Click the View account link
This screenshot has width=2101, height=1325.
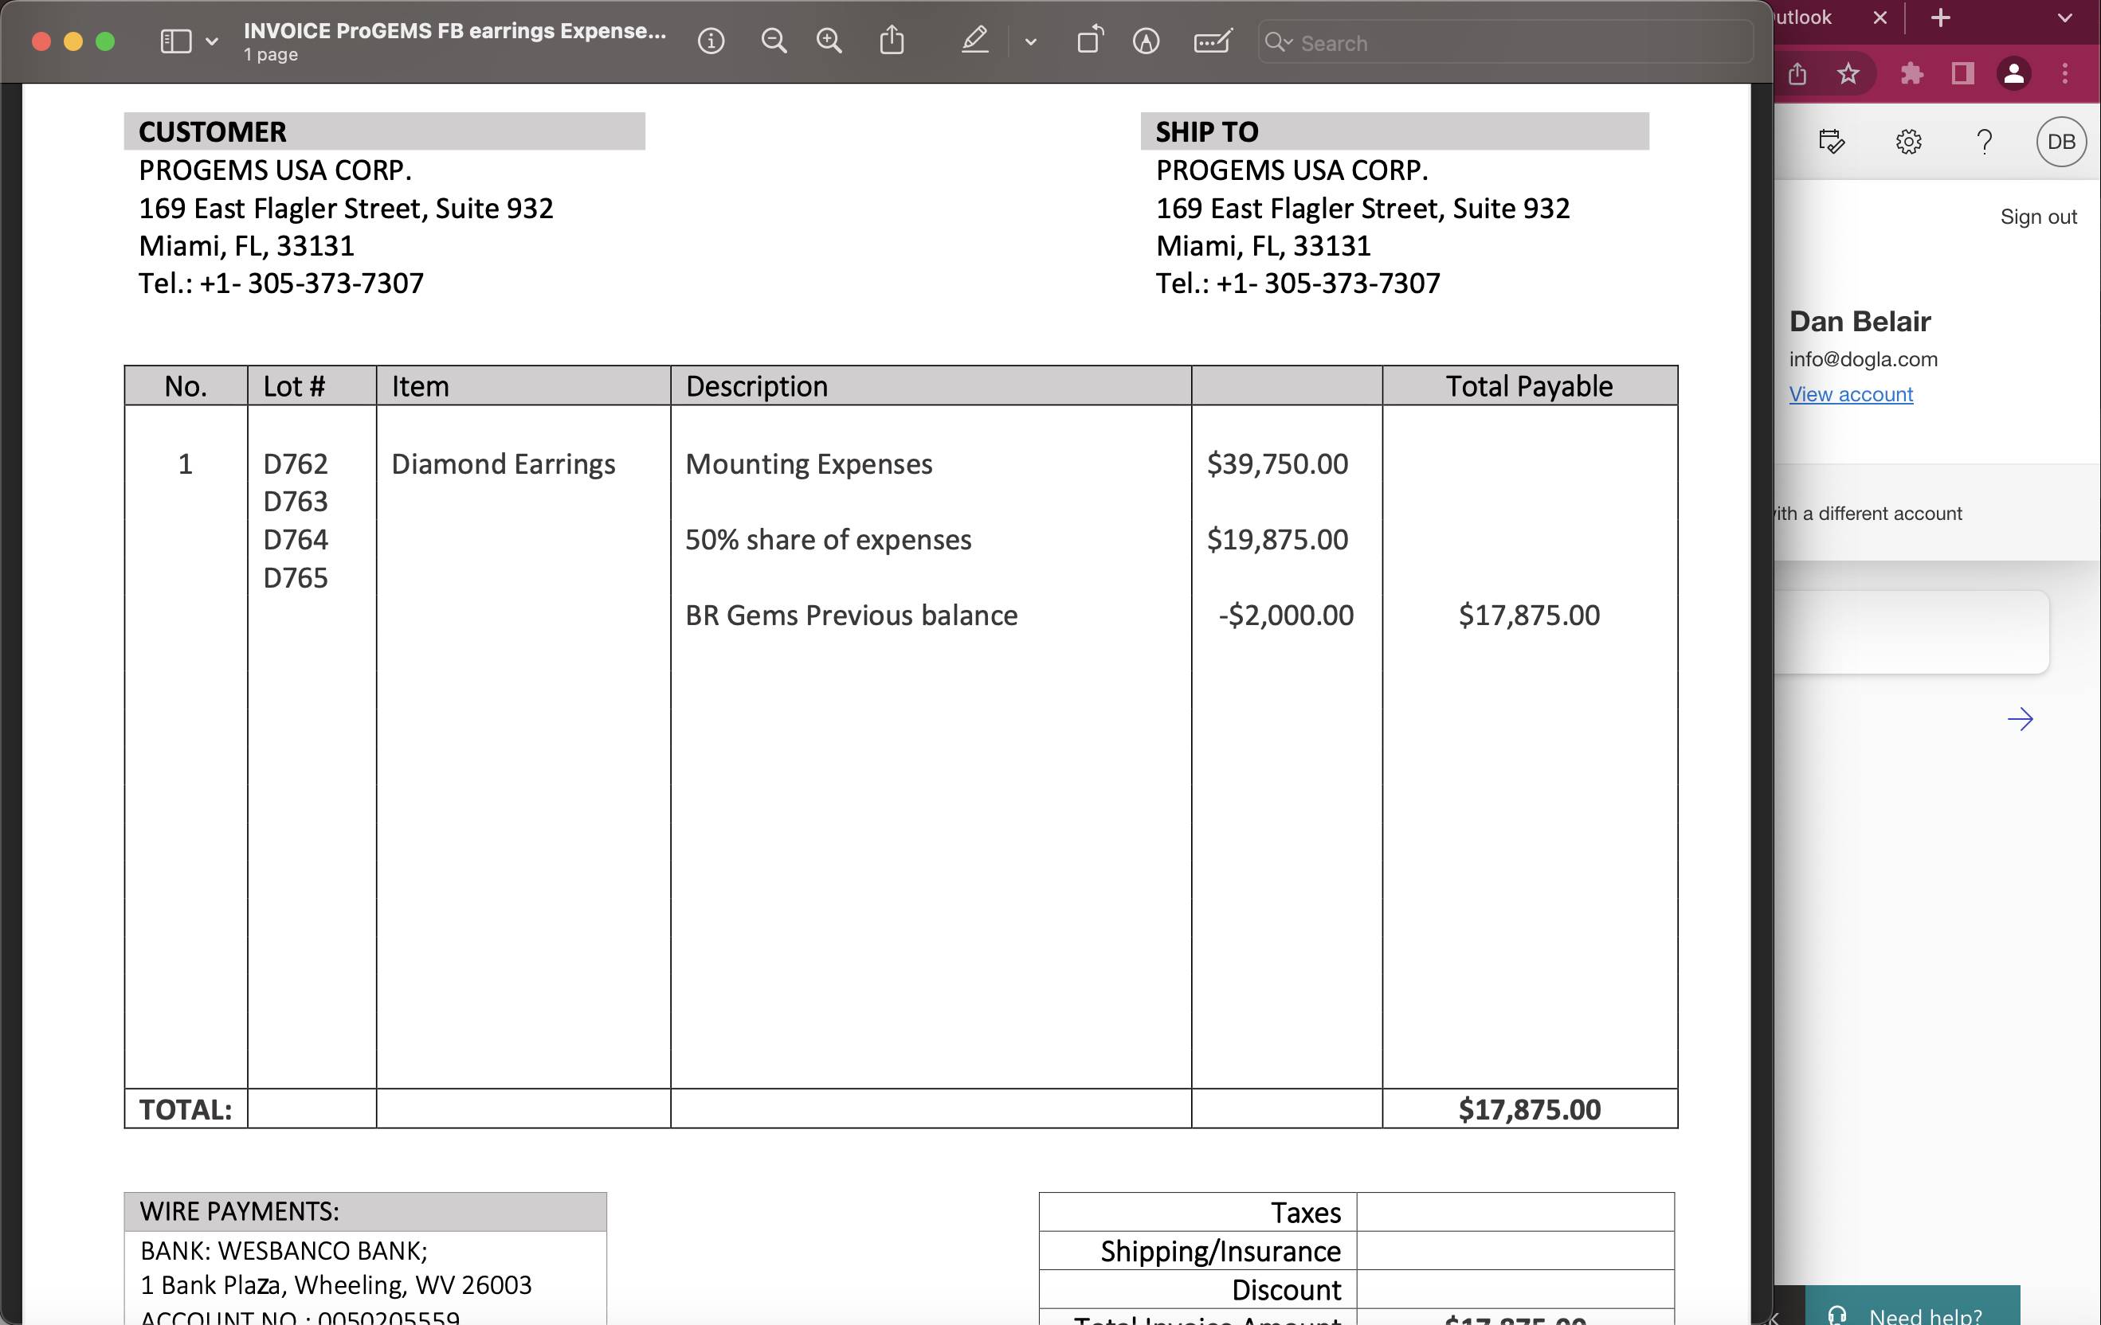pyautogui.click(x=1850, y=394)
